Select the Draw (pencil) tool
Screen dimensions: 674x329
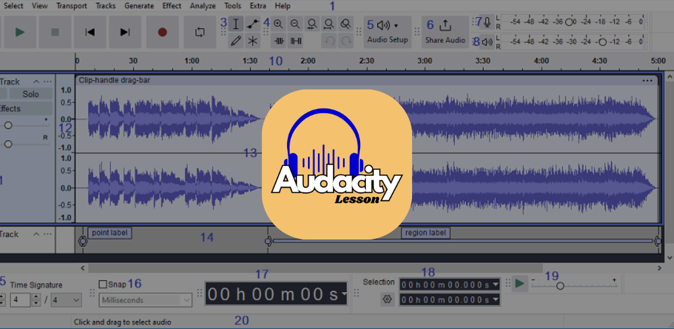[x=236, y=41]
